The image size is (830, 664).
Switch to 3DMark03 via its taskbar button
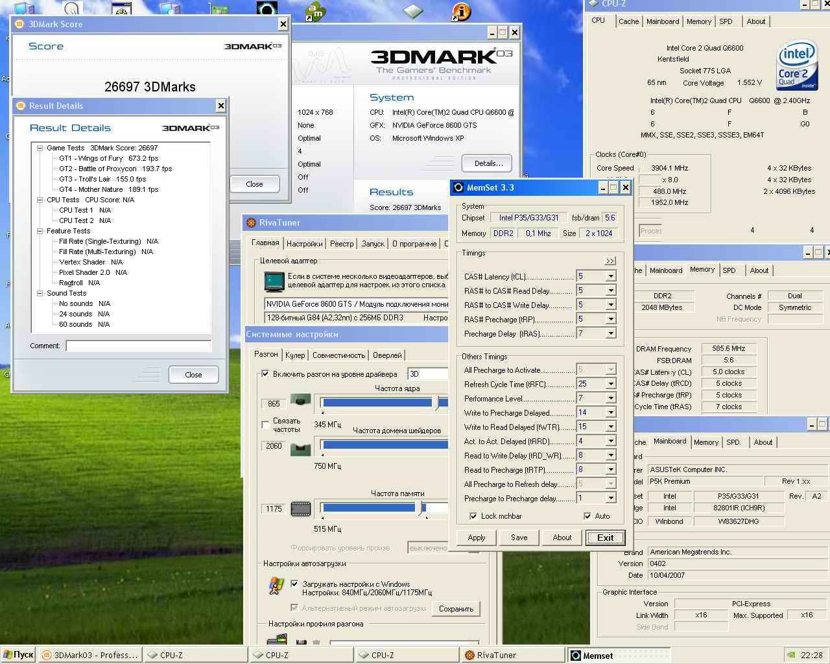tap(89, 655)
